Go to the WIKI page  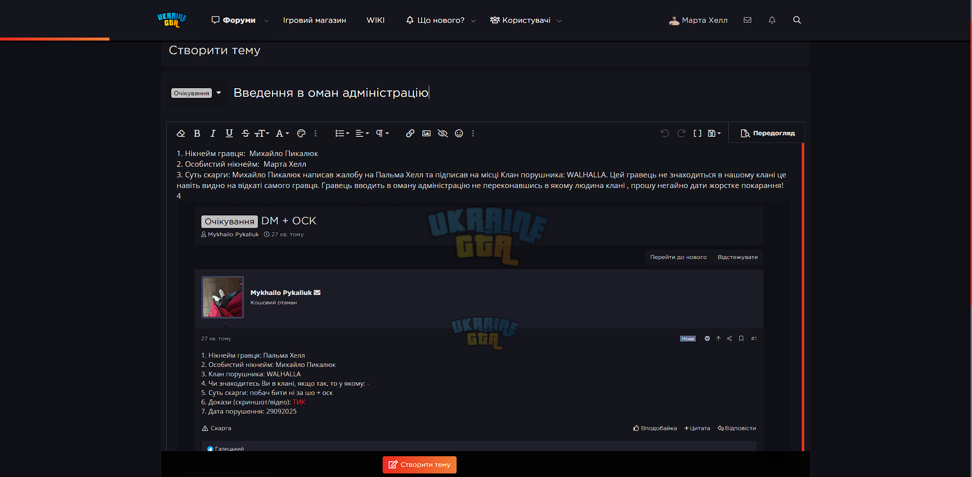[x=376, y=20]
